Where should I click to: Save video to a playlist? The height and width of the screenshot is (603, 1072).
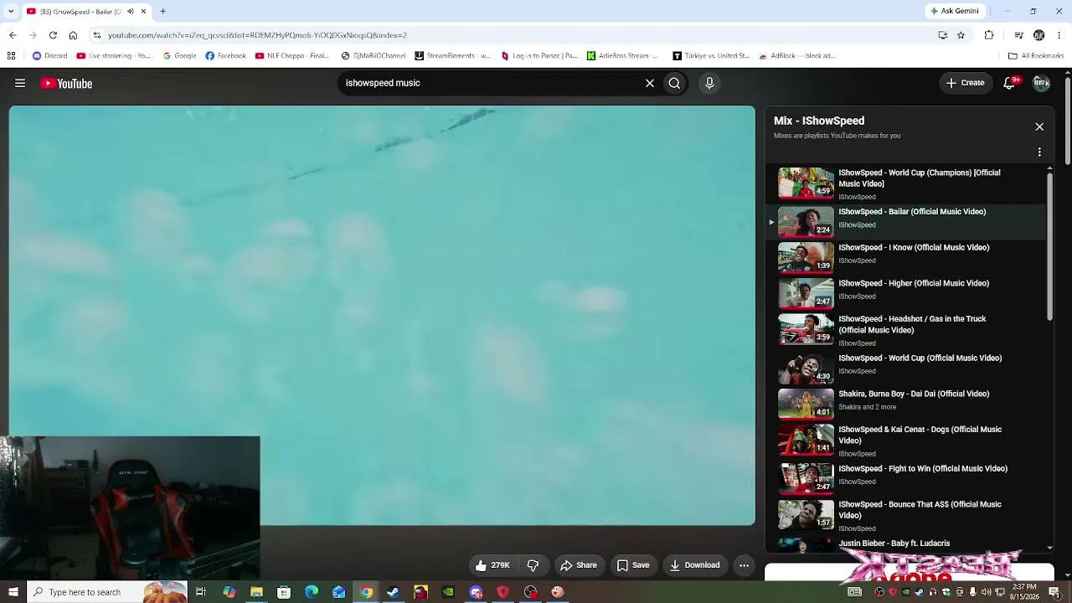pyautogui.click(x=633, y=565)
